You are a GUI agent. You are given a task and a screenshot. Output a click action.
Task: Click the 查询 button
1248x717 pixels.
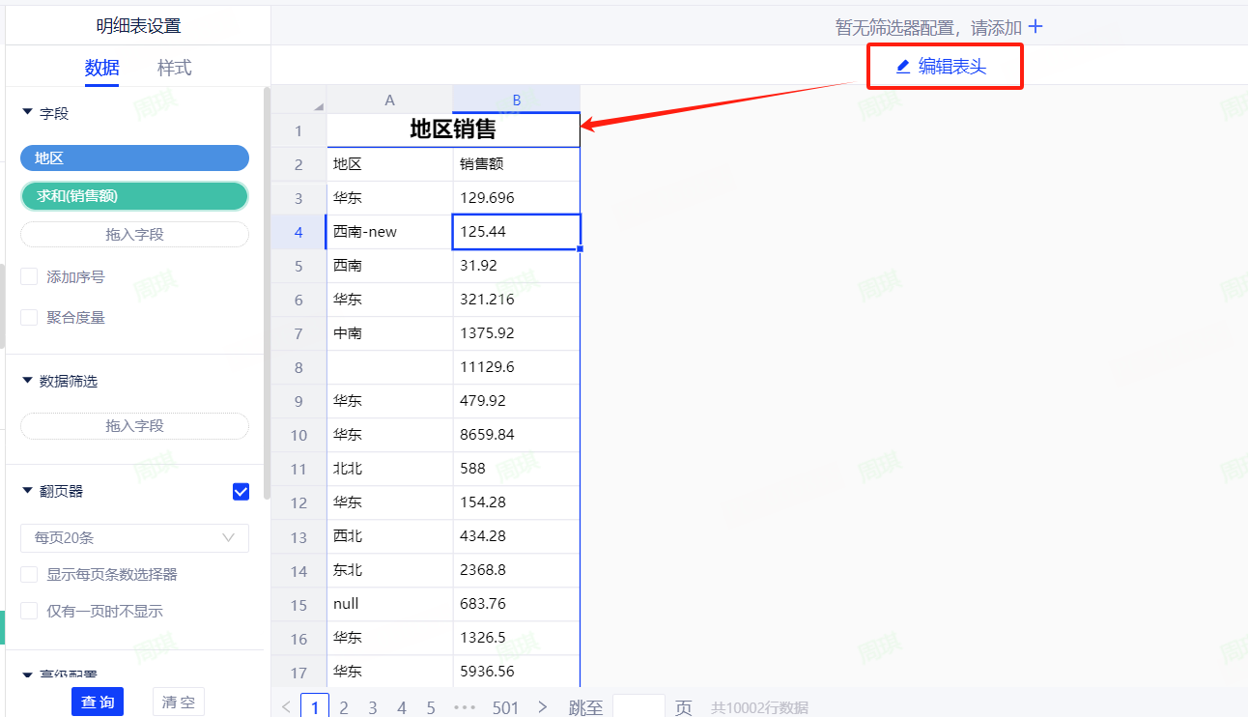(98, 702)
